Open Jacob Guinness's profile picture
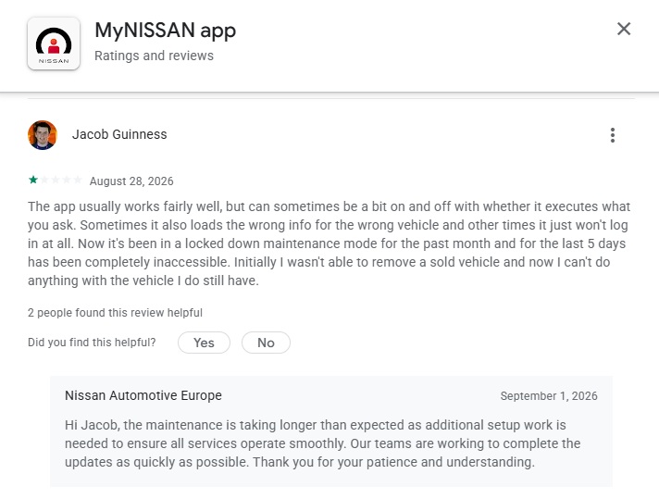This screenshot has height=499, width=659. (43, 135)
